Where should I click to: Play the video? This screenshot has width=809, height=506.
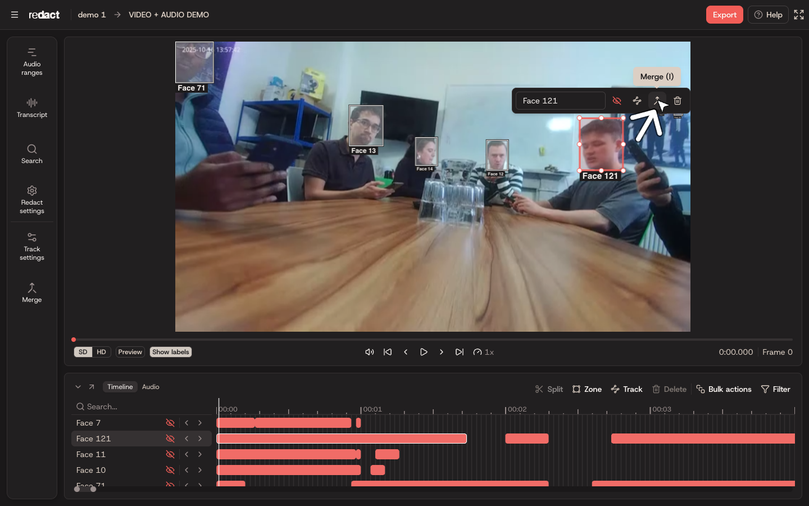pos(424,352)
